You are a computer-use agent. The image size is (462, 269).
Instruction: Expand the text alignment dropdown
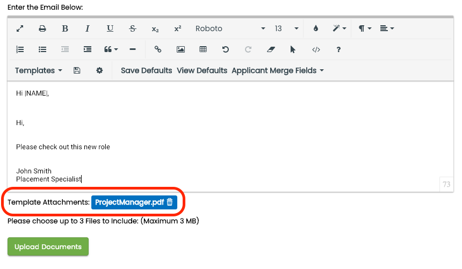tap(387, 28)
